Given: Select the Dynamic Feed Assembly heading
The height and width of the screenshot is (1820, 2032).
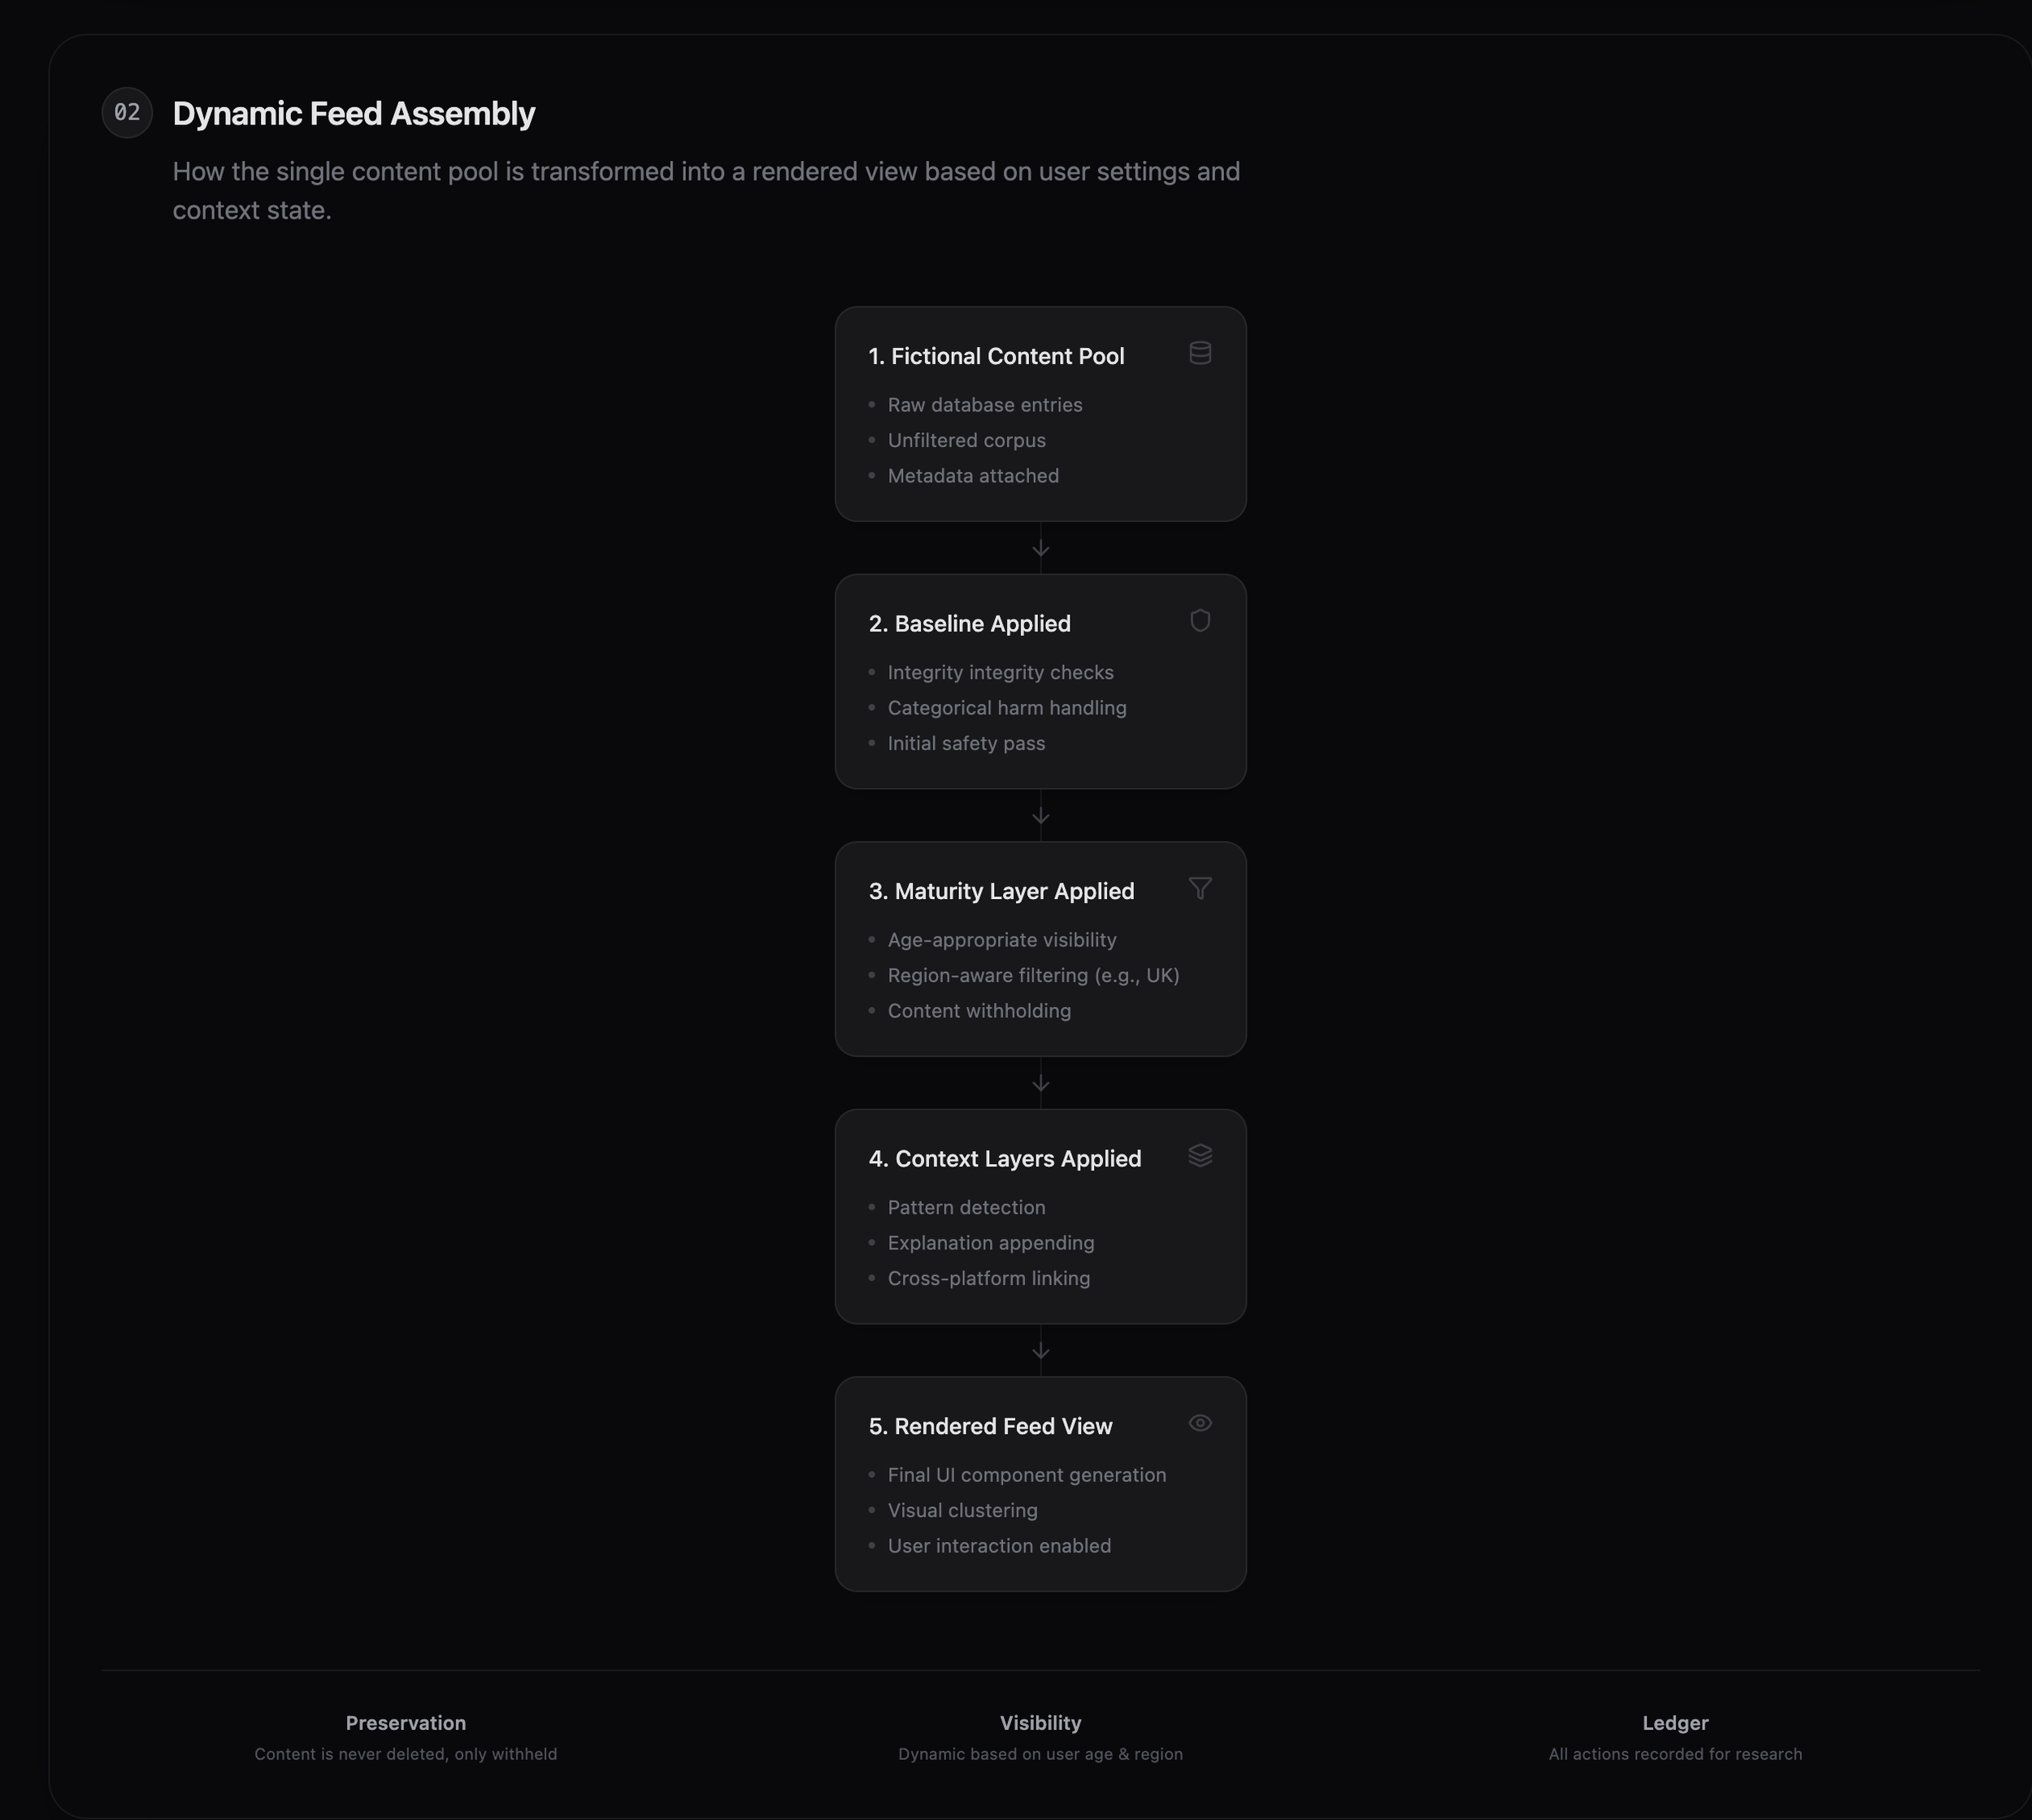Looking at the screenshot, I should [354, 114].
